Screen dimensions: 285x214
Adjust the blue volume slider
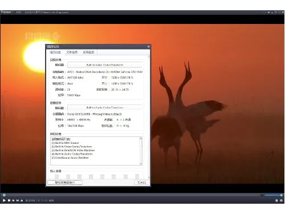tap(273, 195)
